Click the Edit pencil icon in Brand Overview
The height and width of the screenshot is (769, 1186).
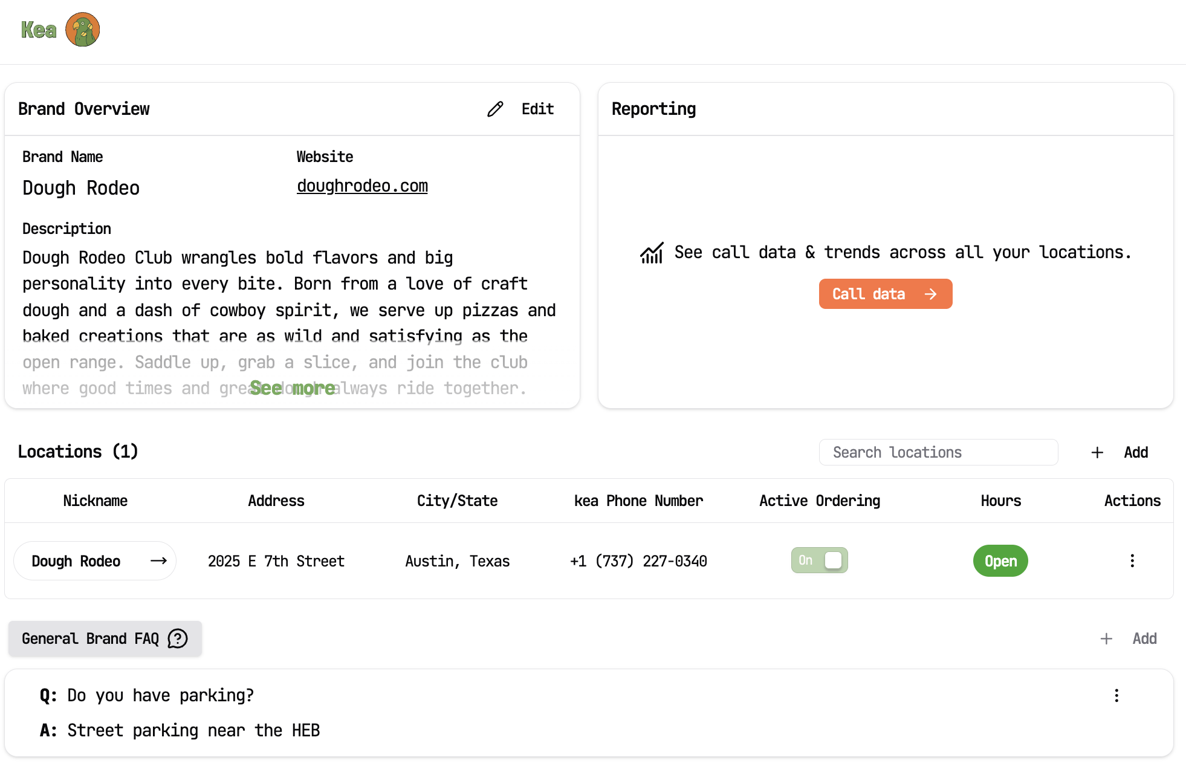pyautogui.click(x=495, y=109)
